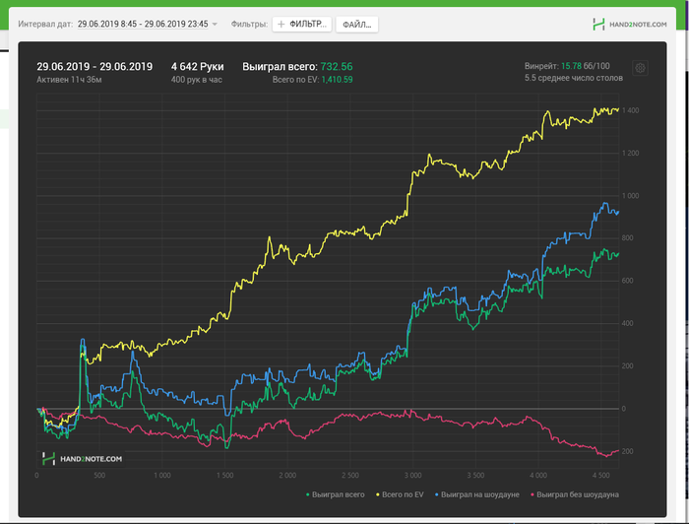Click the ФАЙЛ... button
This screenshot has height=524, width=689.
356,25
